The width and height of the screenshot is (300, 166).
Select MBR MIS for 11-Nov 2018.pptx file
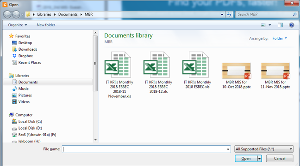pyautogui.click(x=275, y=76)
